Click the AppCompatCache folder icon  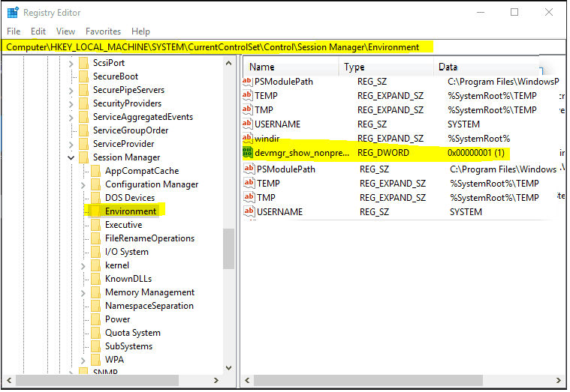(x=95, y=171)
